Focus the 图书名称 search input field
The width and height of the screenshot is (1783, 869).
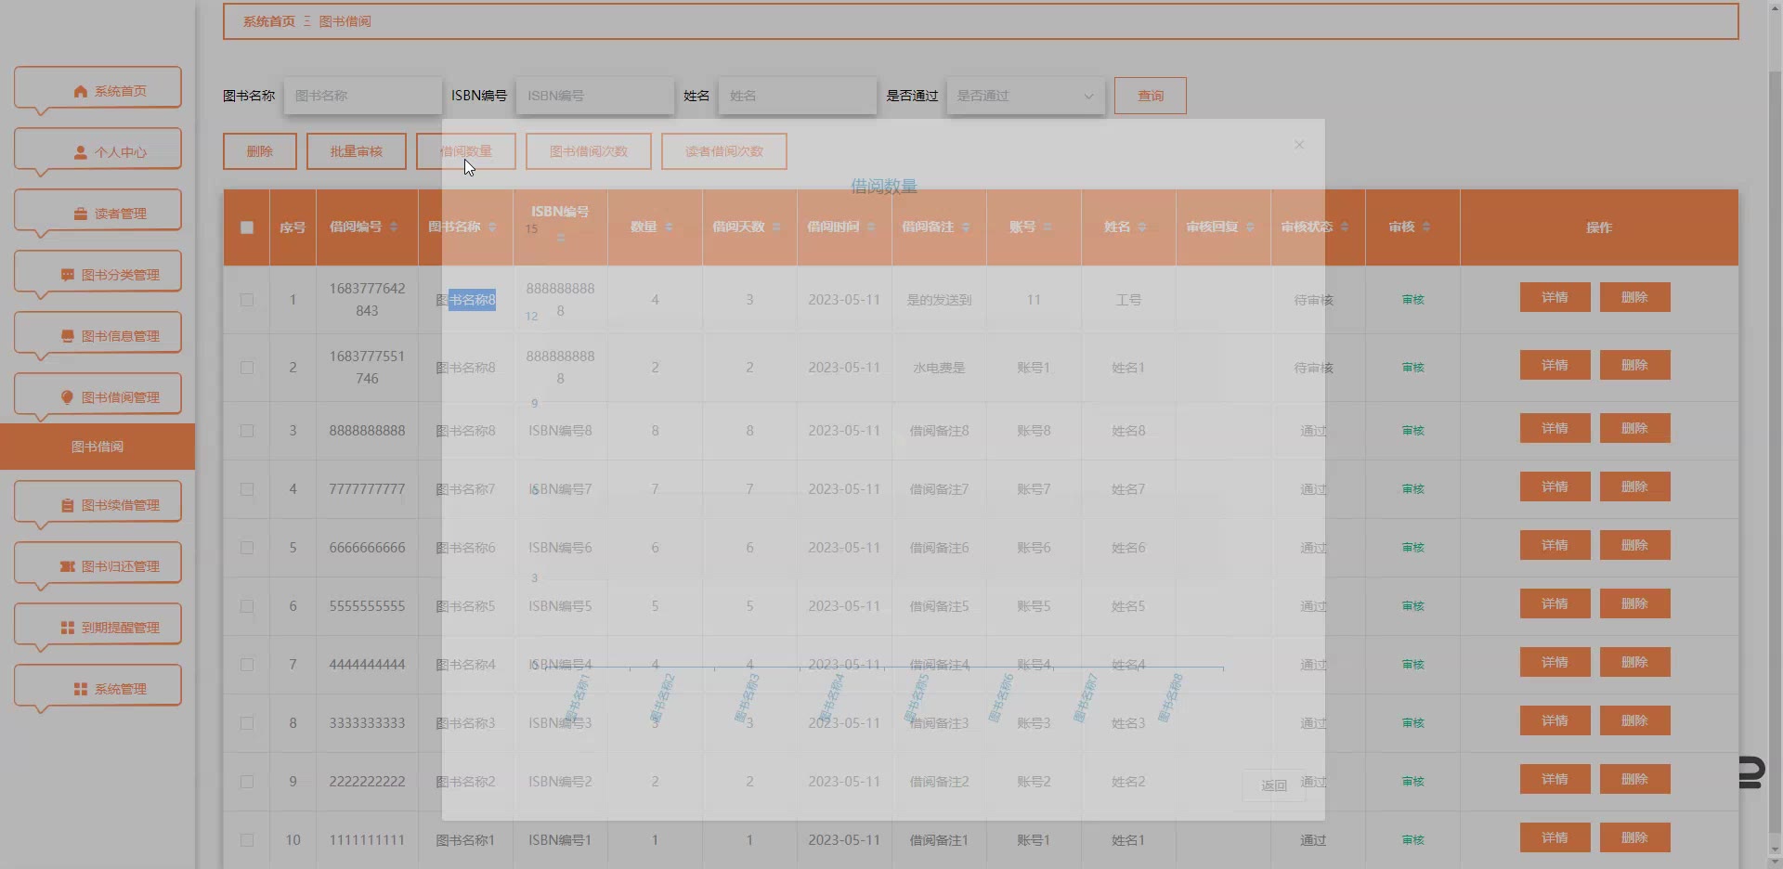click(362, 96)
